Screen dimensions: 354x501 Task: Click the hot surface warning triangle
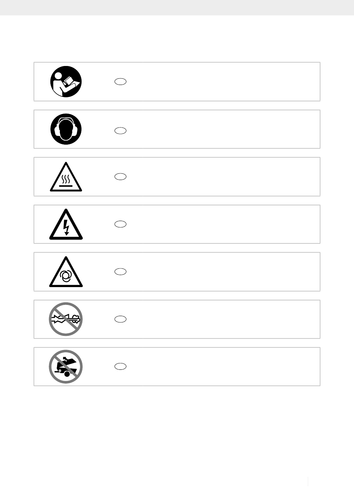[66, 178]
